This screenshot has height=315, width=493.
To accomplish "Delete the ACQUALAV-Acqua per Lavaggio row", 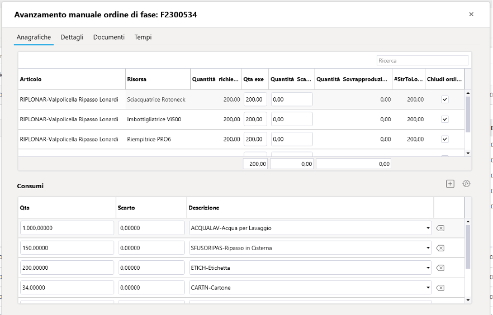I will point(440,228).
